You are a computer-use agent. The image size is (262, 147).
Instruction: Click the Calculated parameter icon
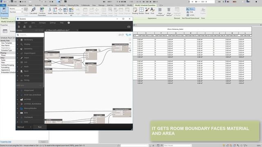click(x=33, y=11)
